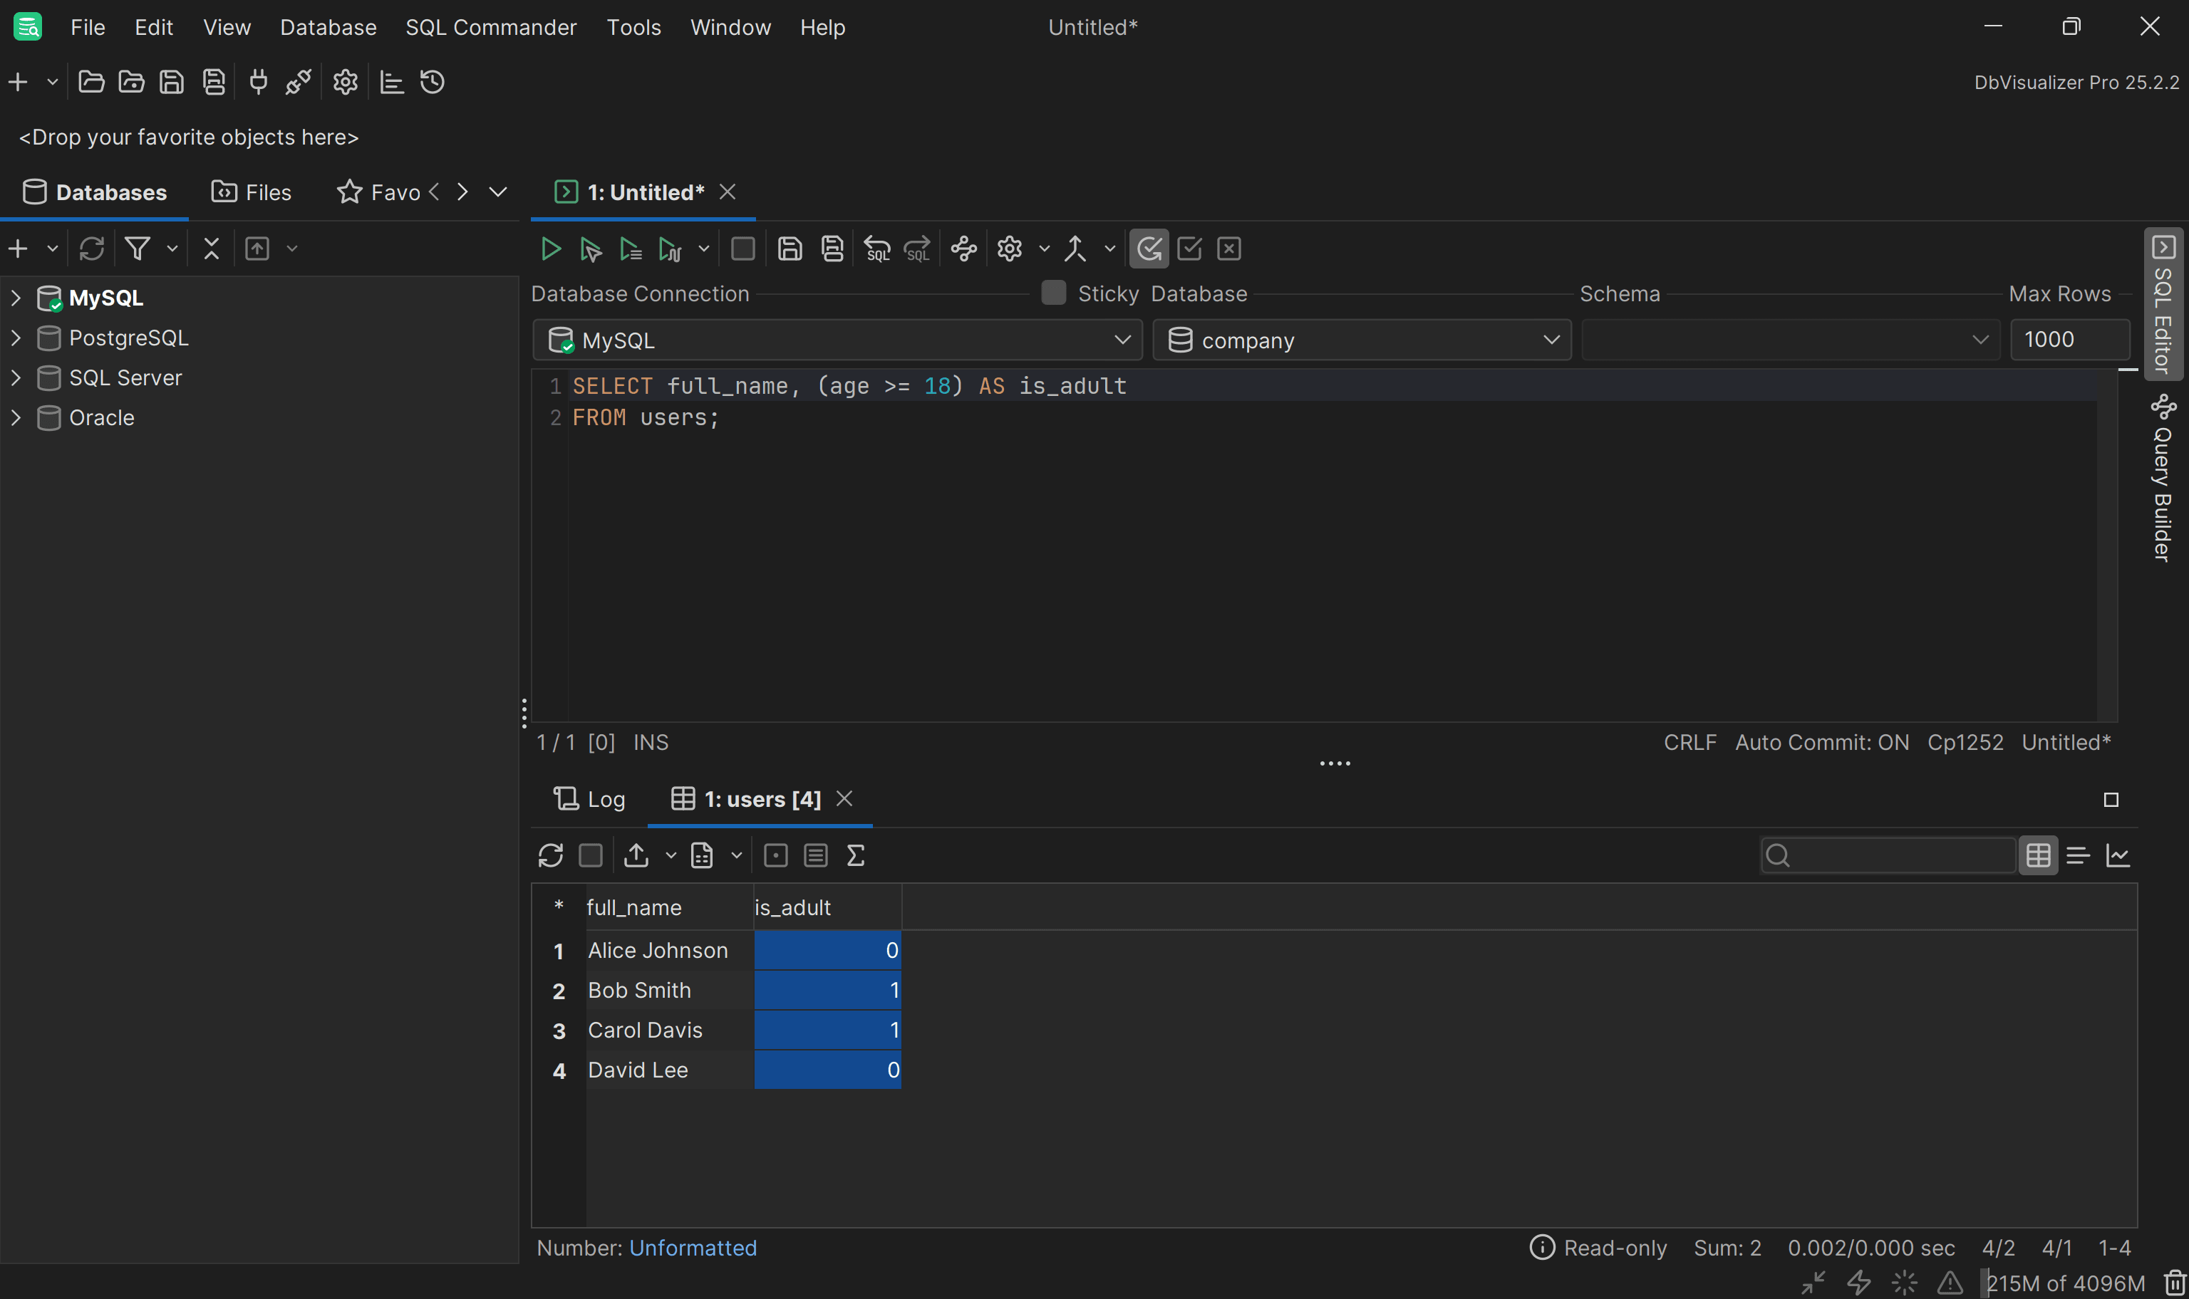Toggle the Sticky checkbox
2189x1299 pixels.
(x=1053, y=293)
